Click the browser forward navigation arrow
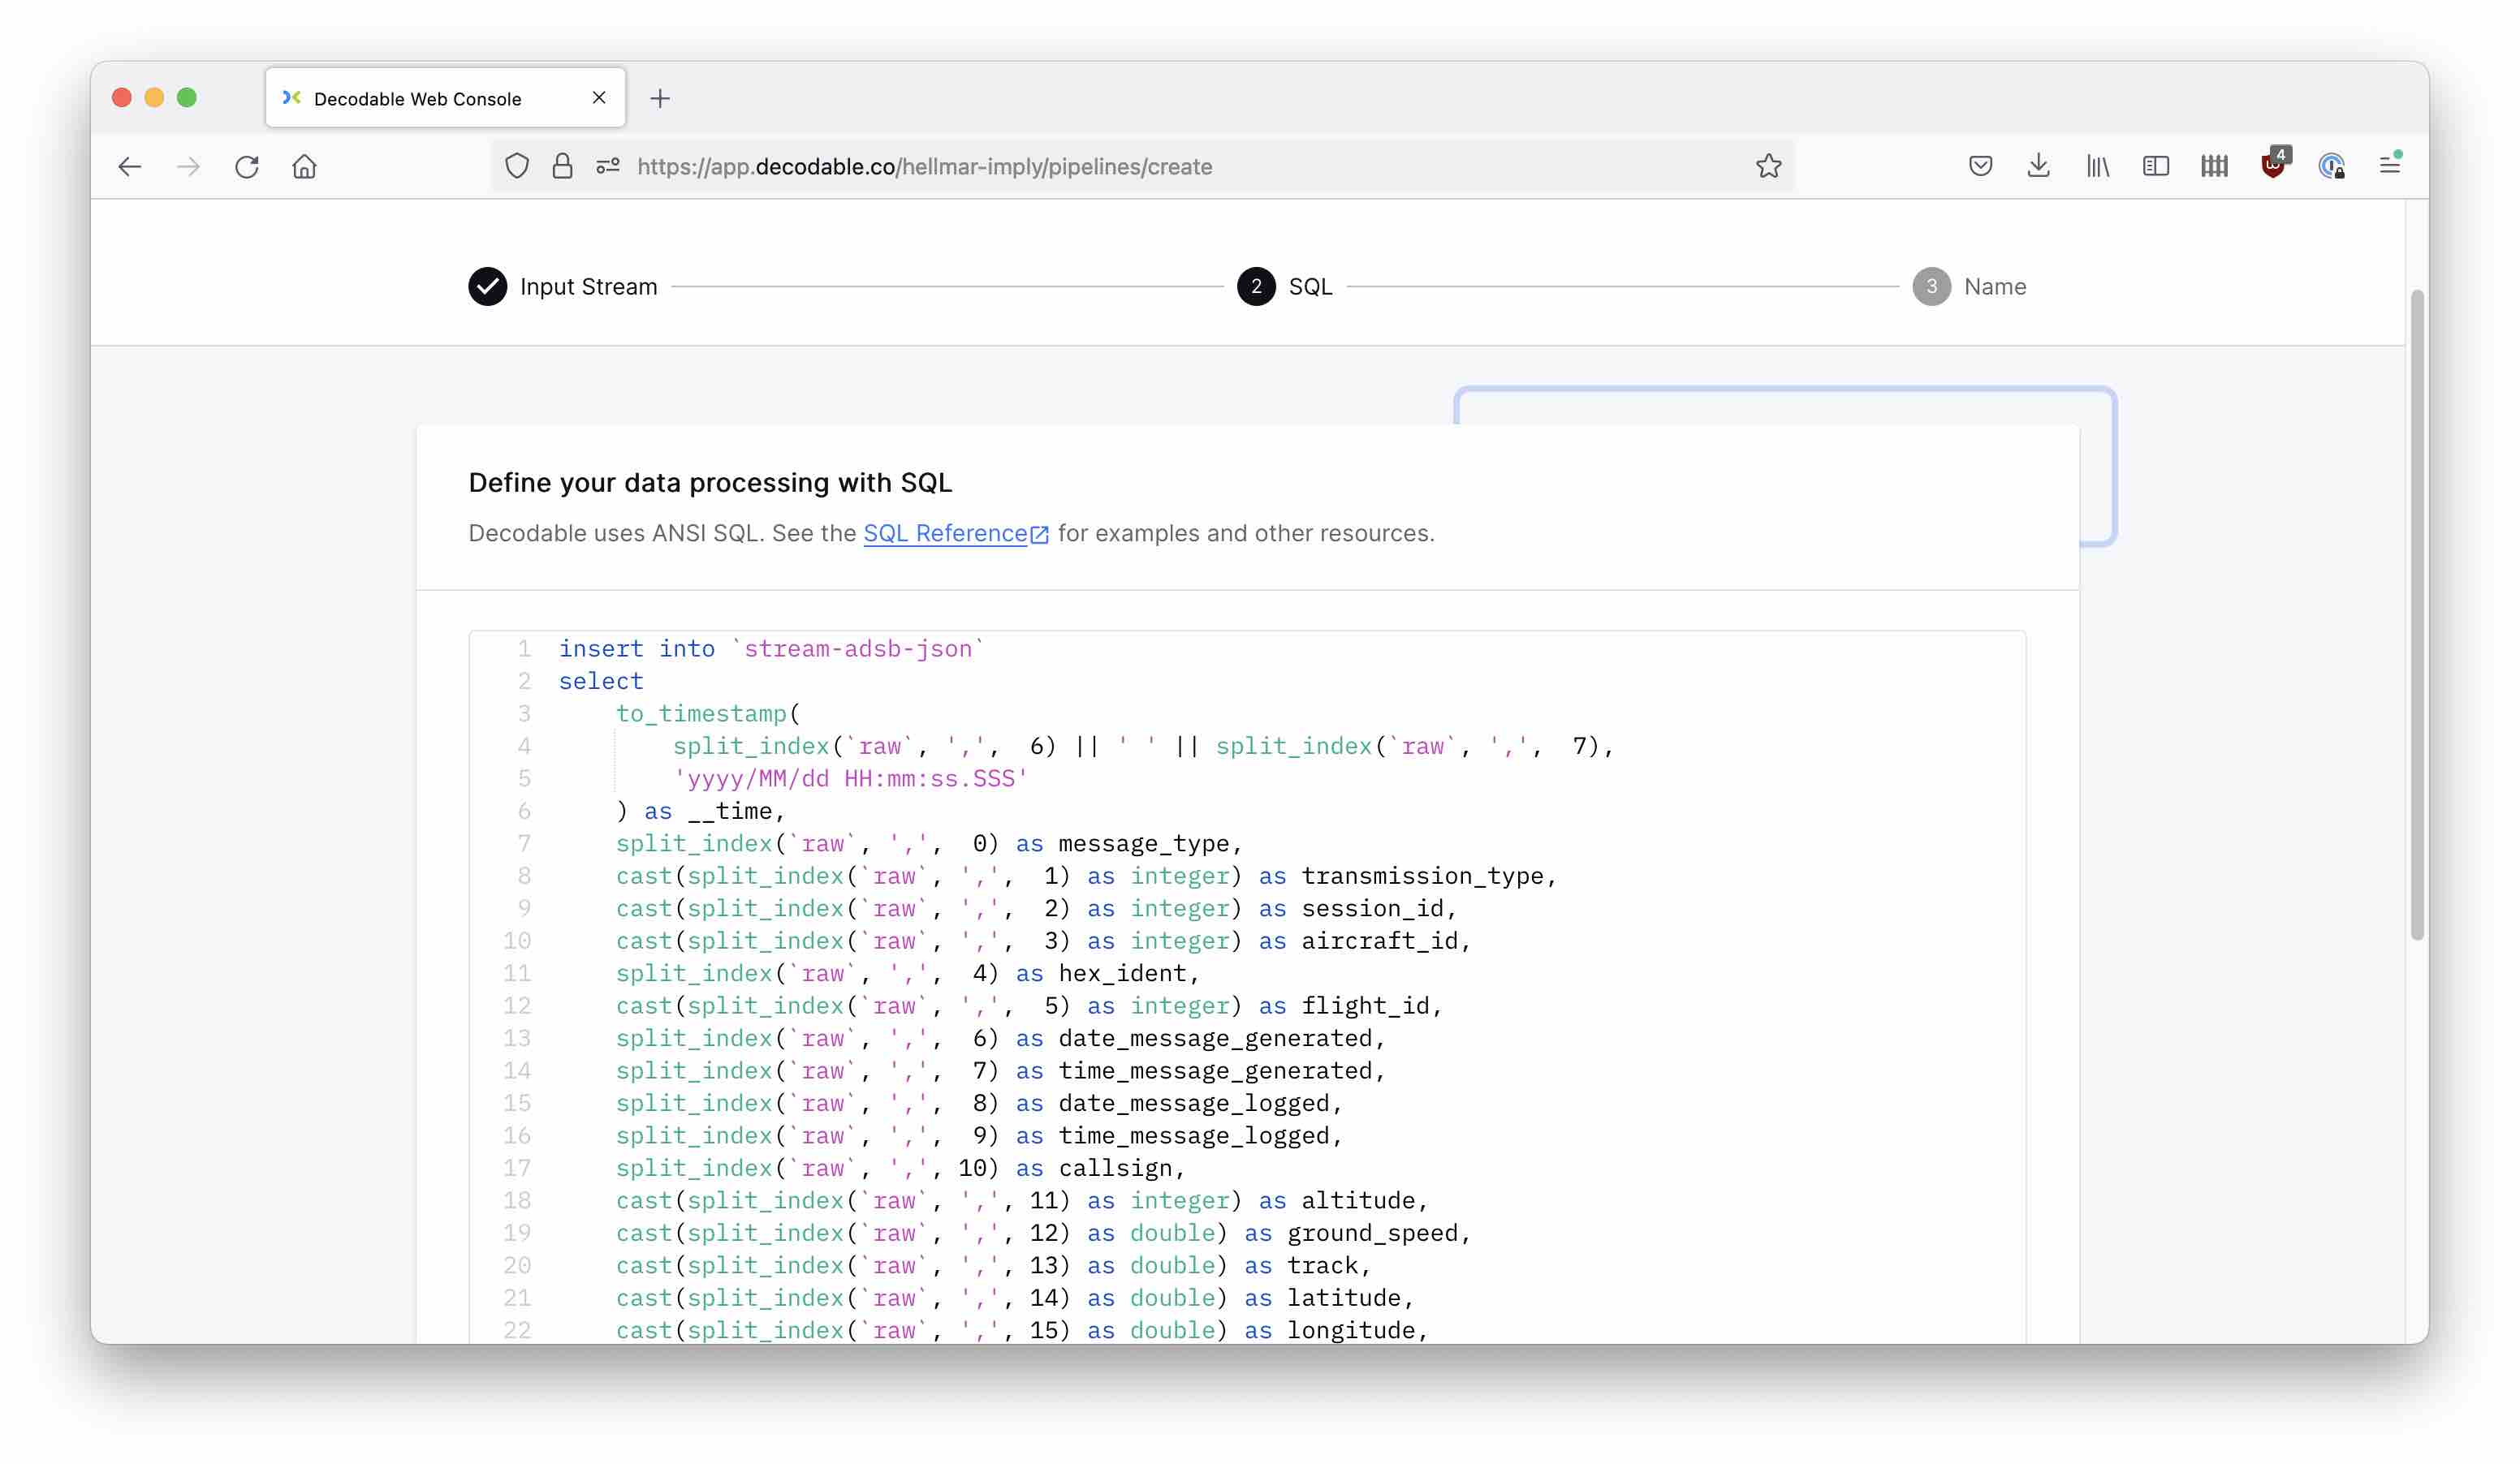 pos(187,166)
